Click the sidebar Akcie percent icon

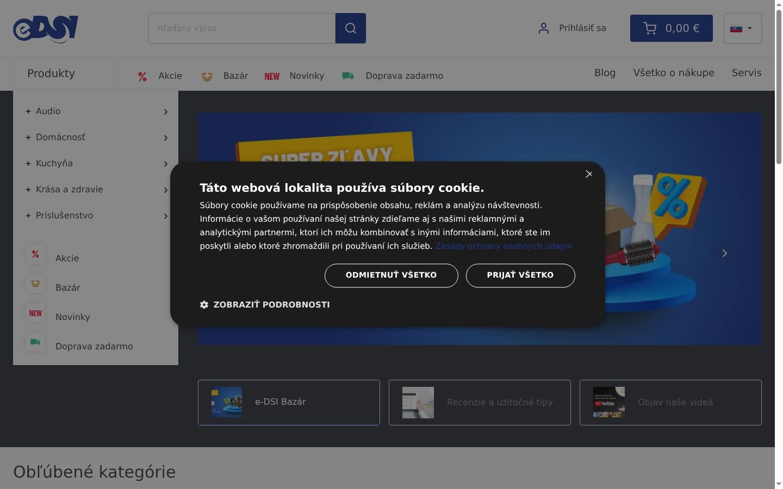point(35,254)
